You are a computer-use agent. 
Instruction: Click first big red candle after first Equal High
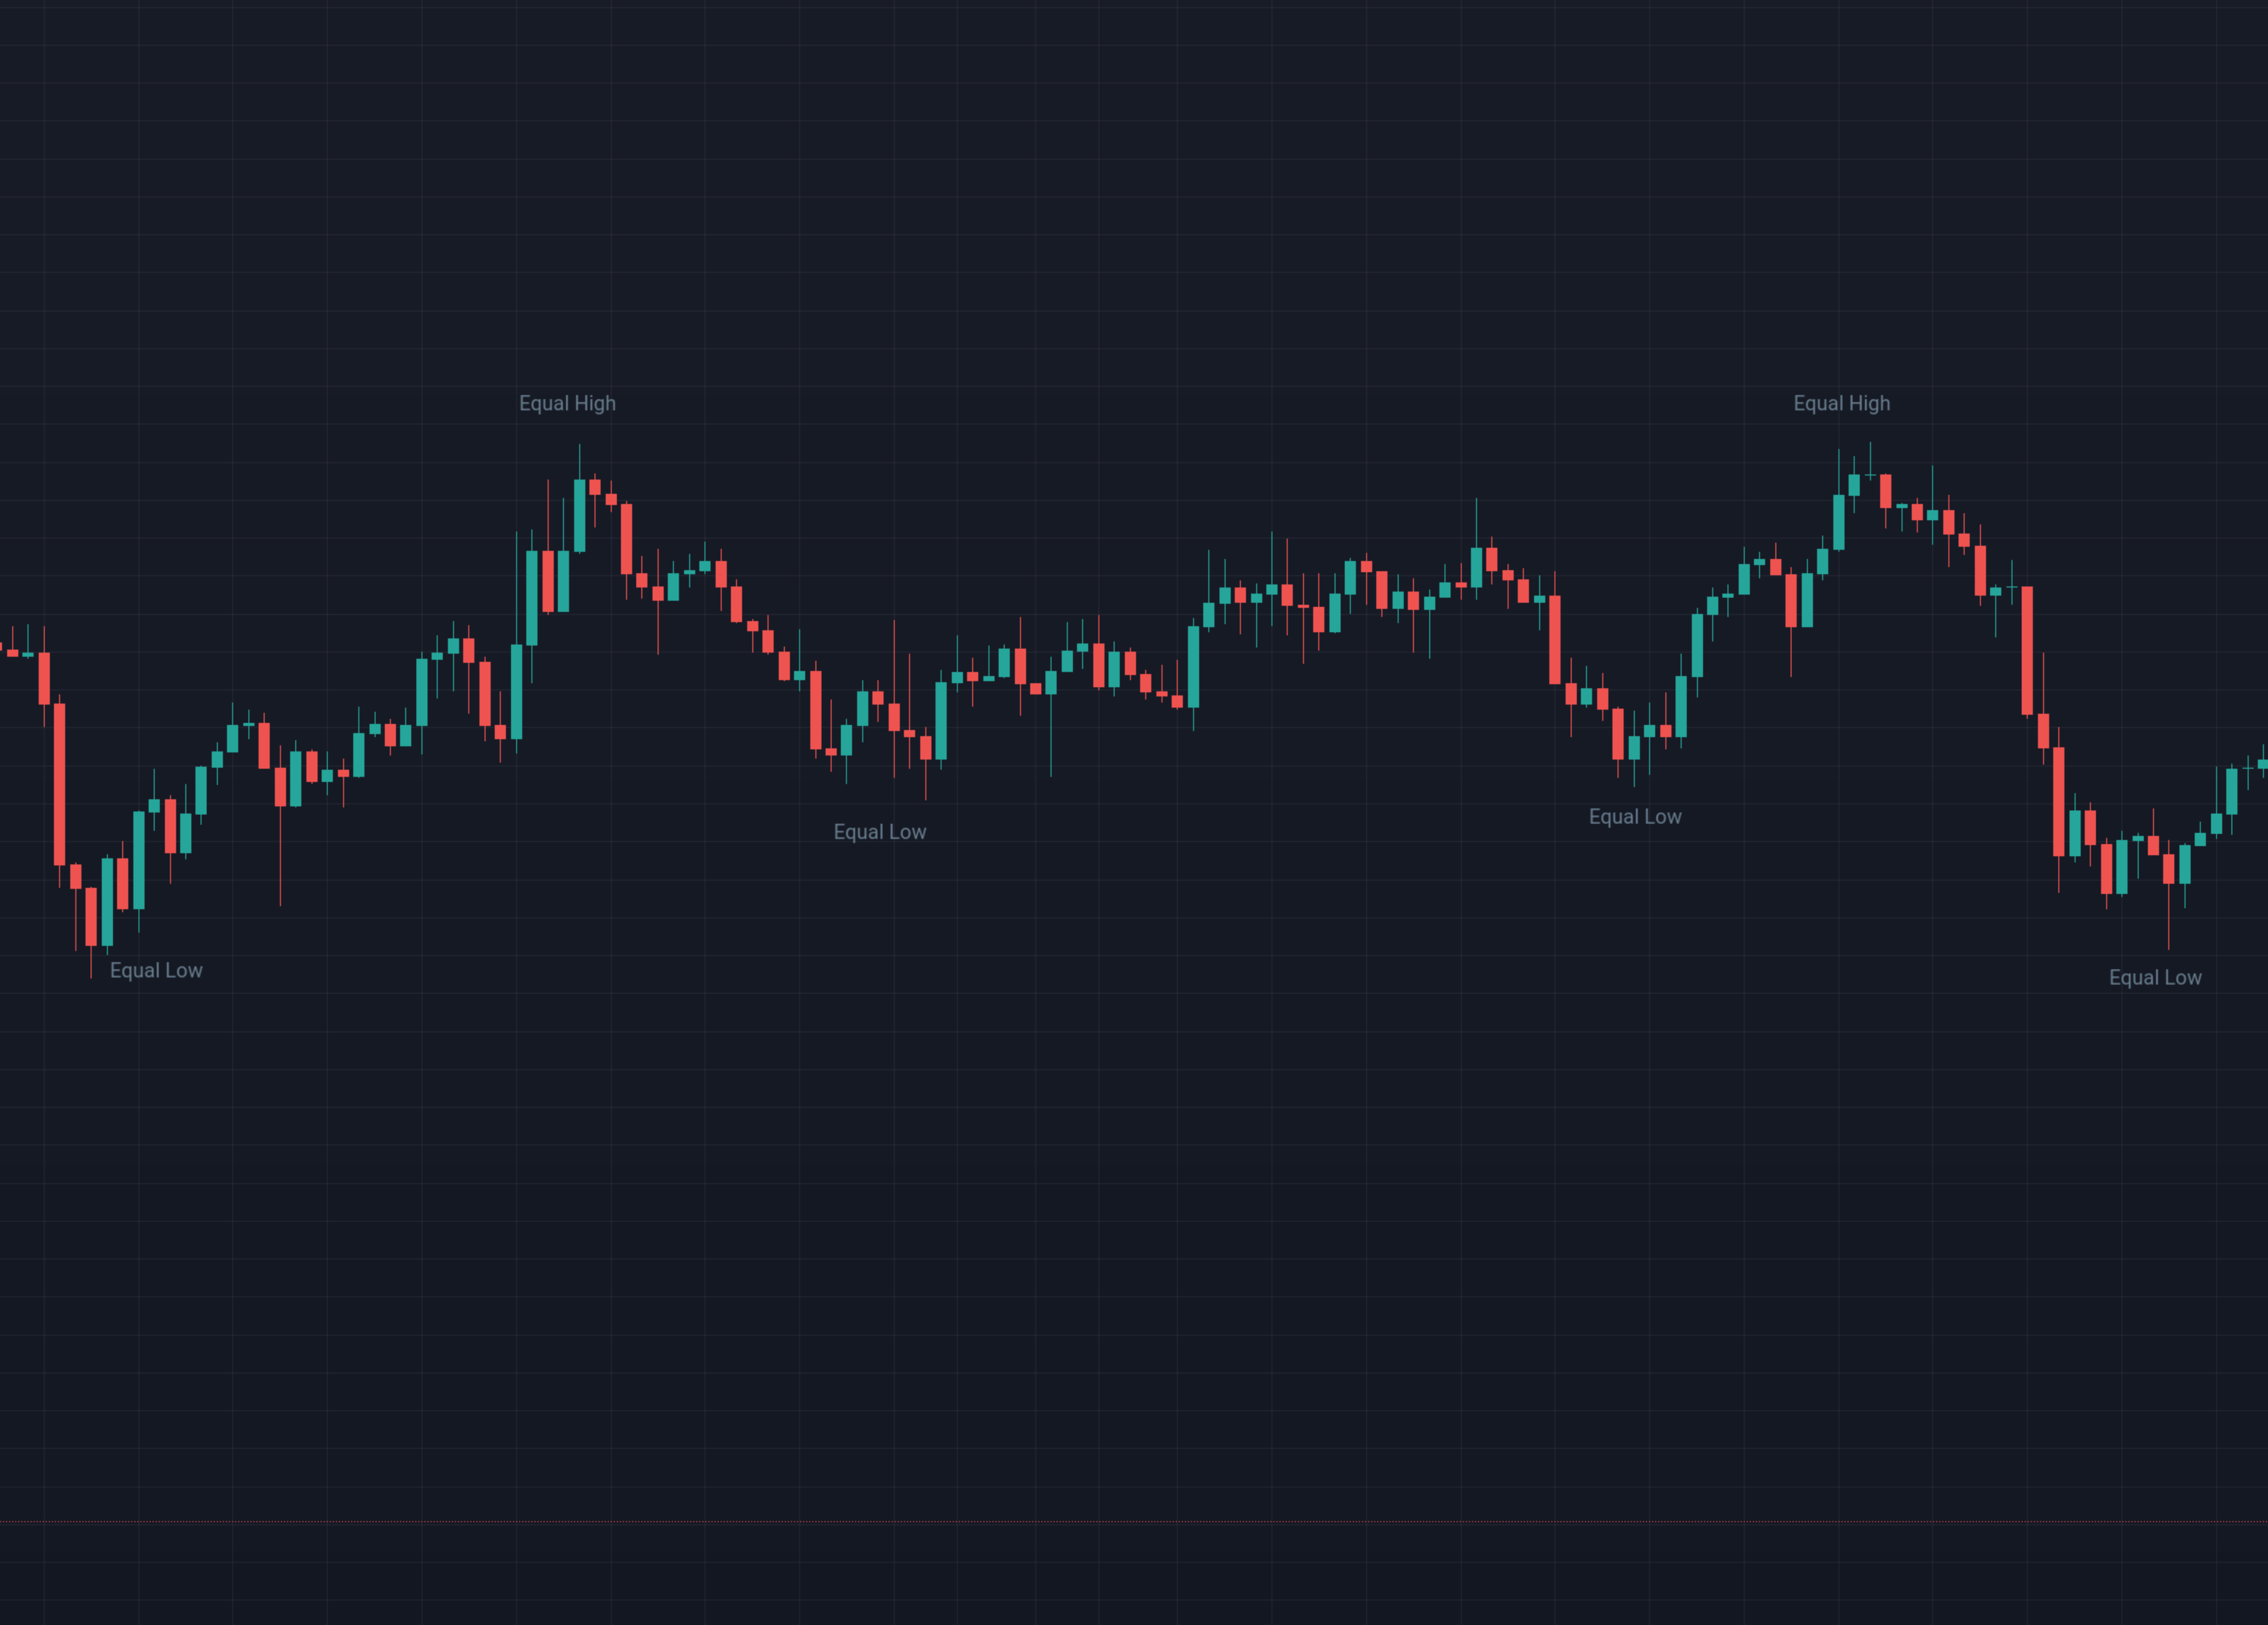(x=626, y=538)
